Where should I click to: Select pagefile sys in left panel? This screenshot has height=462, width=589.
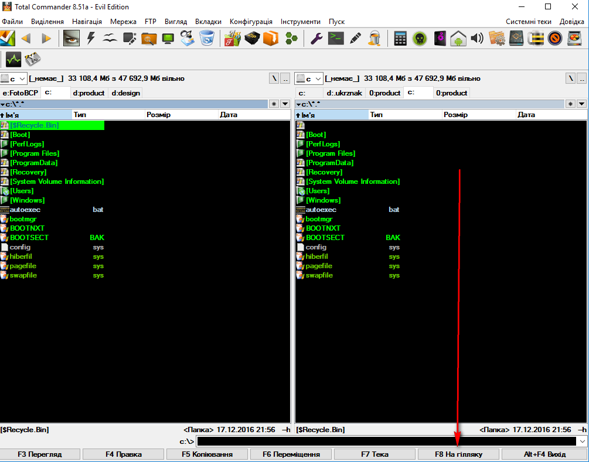(x=52, y=266)
